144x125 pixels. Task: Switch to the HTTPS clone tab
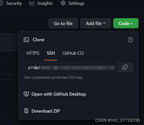[x=33, y=53]
